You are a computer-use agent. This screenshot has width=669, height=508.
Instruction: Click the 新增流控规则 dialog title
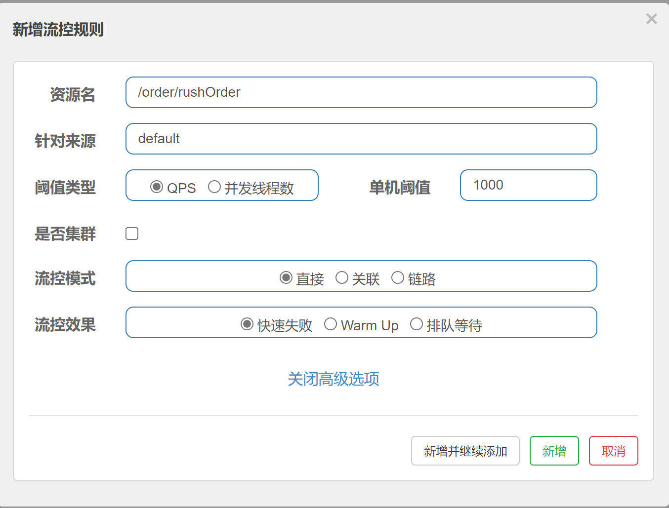coord(57,30)
